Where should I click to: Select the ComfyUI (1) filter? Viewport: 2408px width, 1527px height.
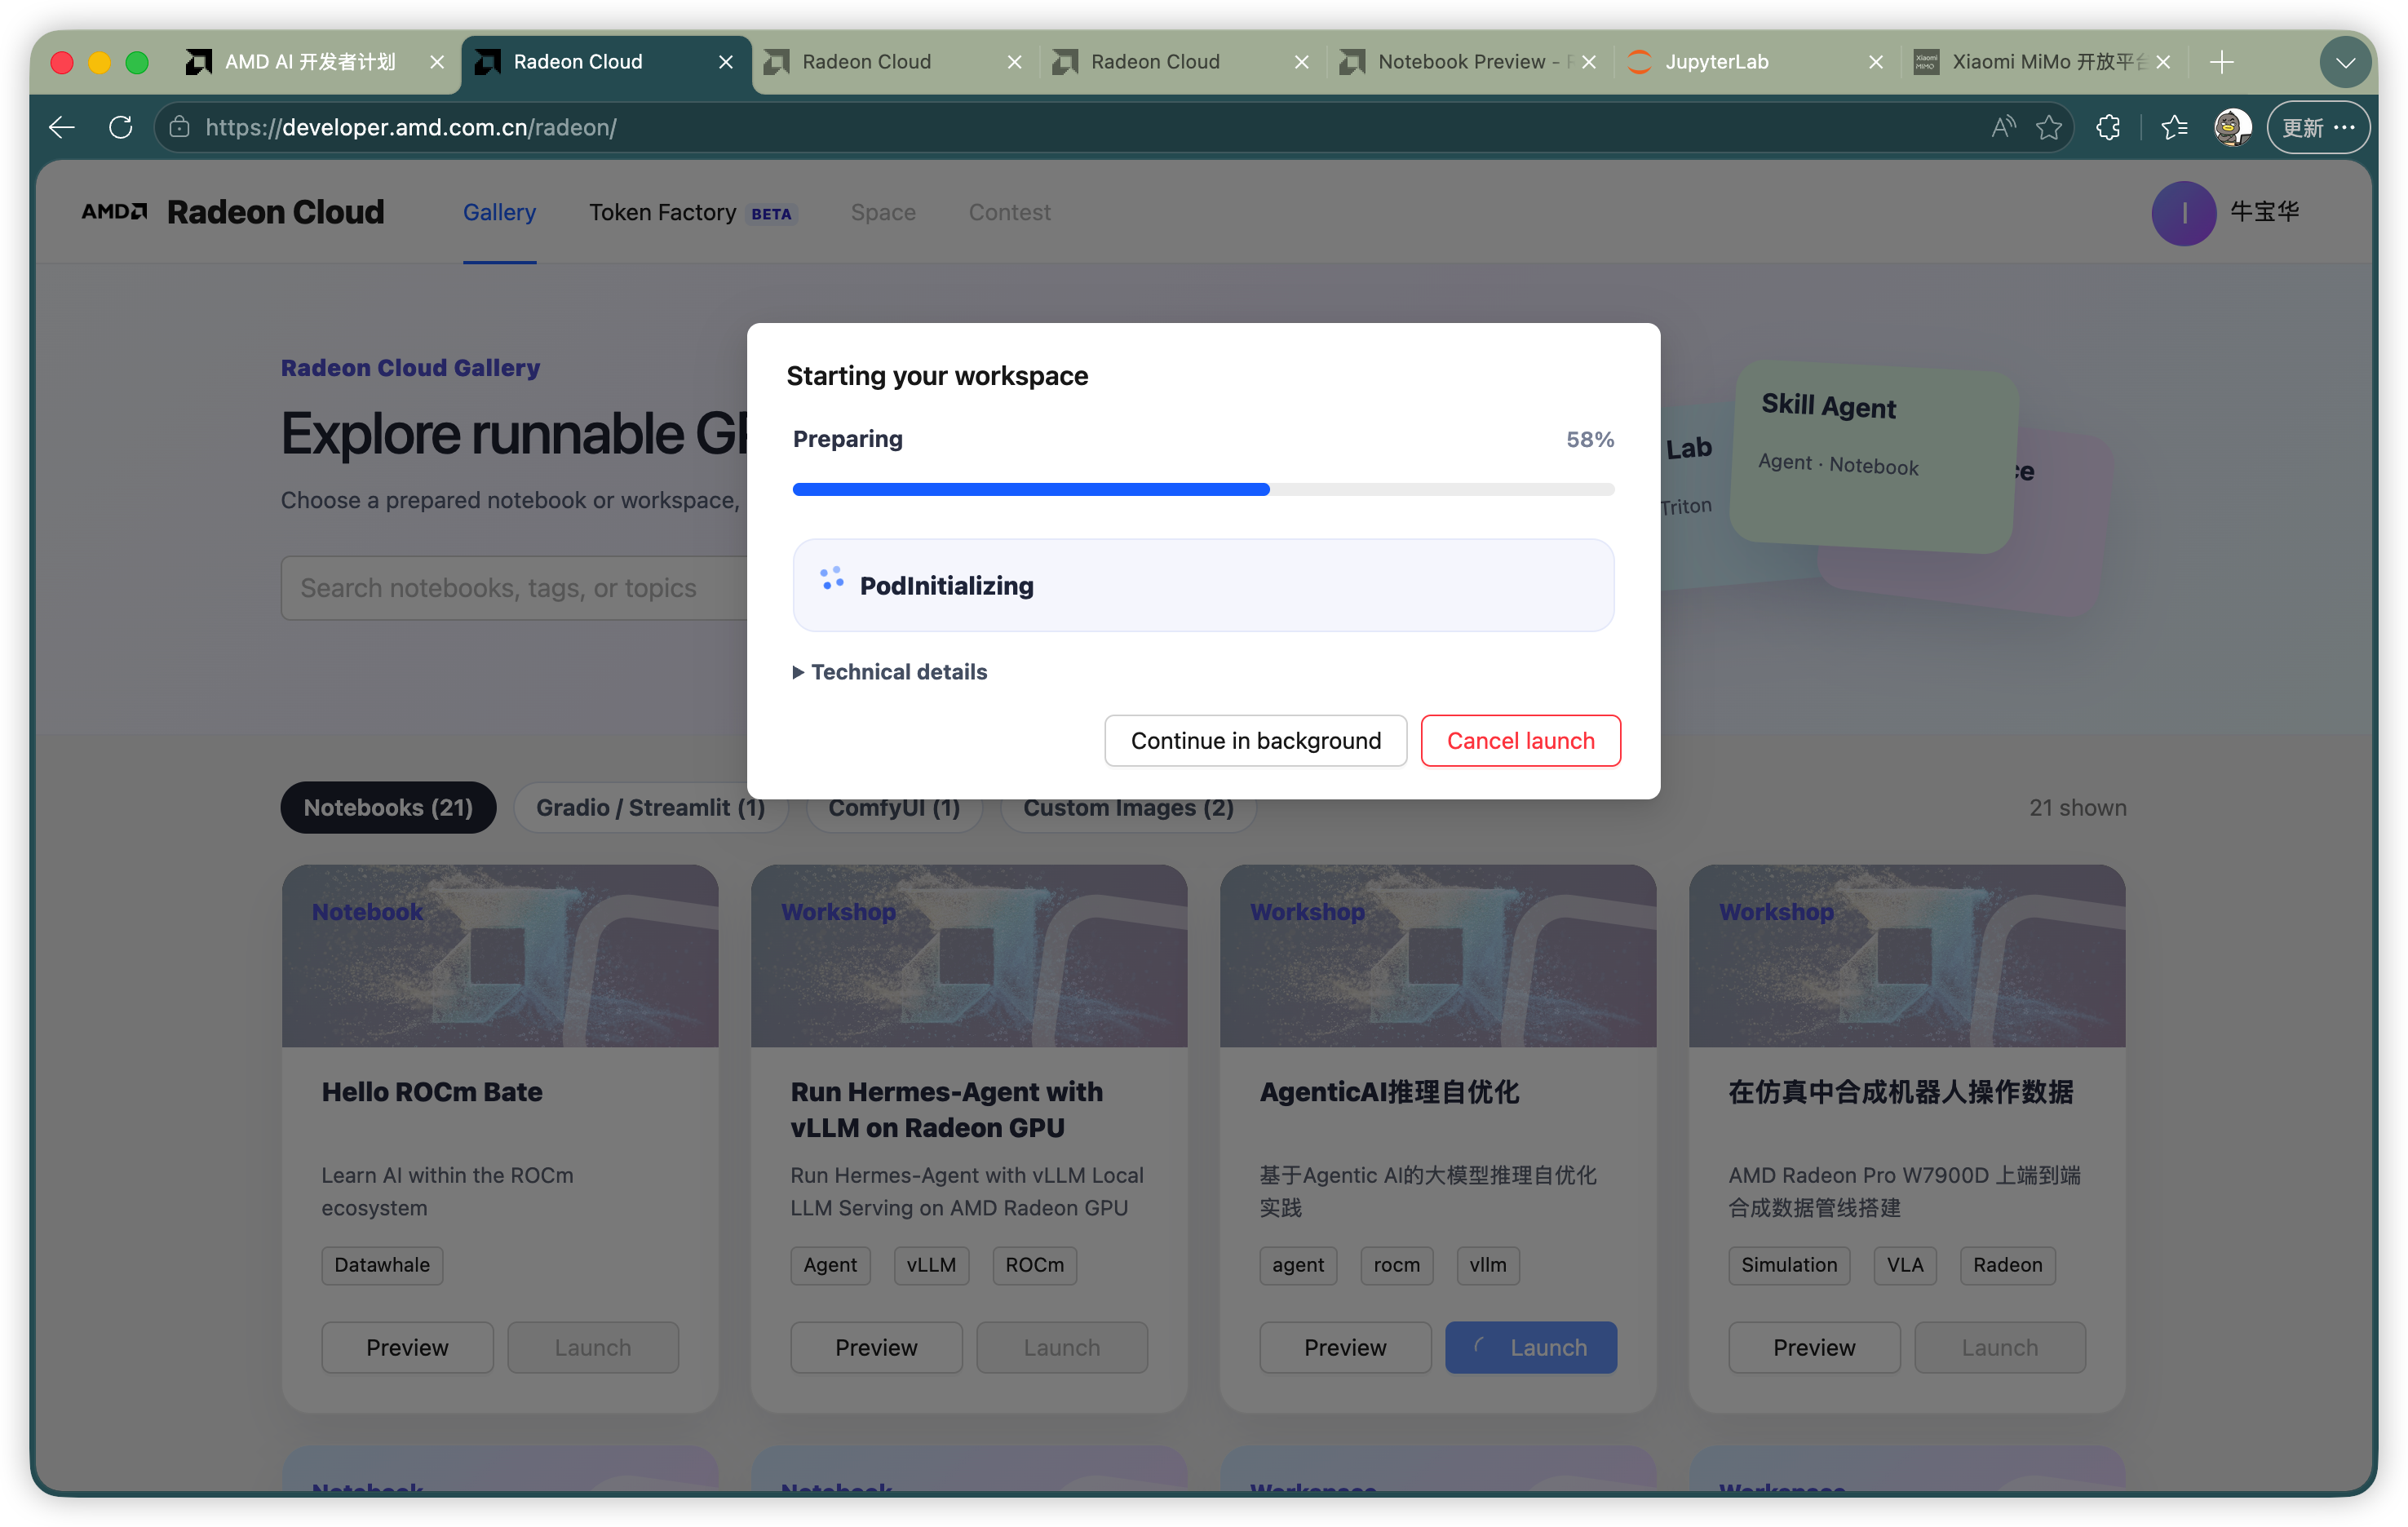894,808
